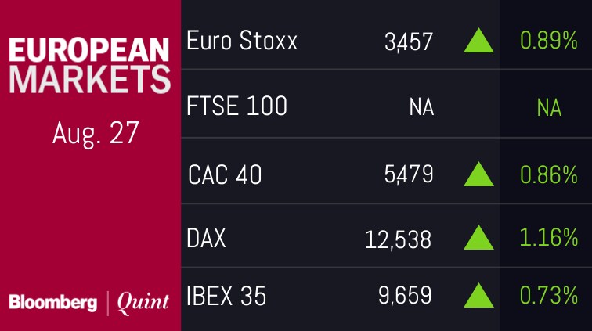This screenshot has height=331, width=592.
Task: Click the Bloomberg logo
Action: tap(55, 302)
